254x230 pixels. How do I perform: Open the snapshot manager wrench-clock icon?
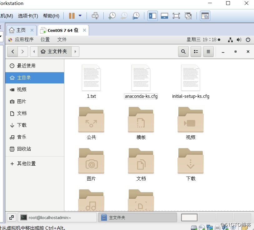(x=136, y=16)
